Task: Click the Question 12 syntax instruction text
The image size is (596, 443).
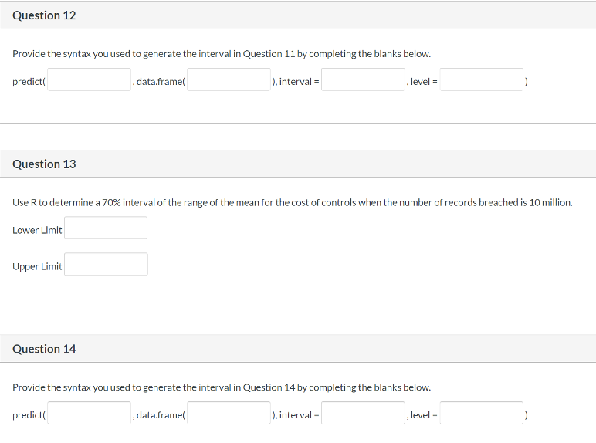Action: [x=222, y=54]
